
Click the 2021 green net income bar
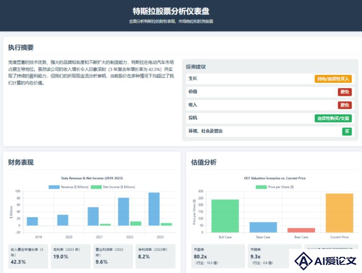point(105,224)
